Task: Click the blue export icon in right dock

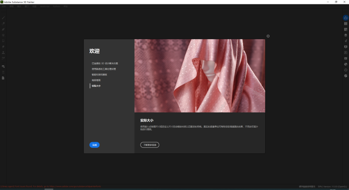Action: 346,18
